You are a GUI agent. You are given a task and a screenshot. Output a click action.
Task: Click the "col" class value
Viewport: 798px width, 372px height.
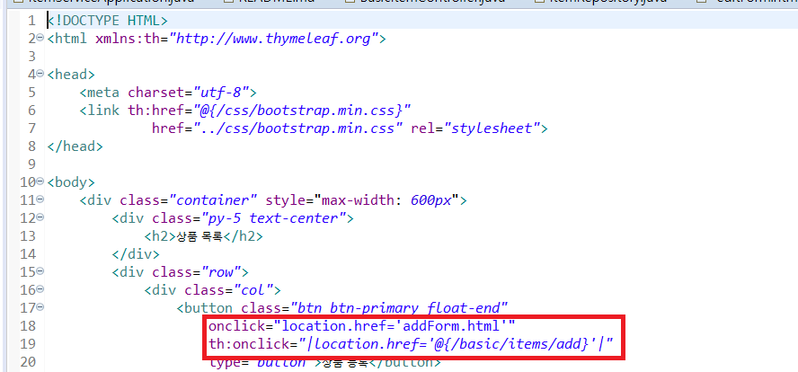pos(253,289)
